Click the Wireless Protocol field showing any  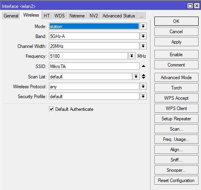(x=94, y=87)
